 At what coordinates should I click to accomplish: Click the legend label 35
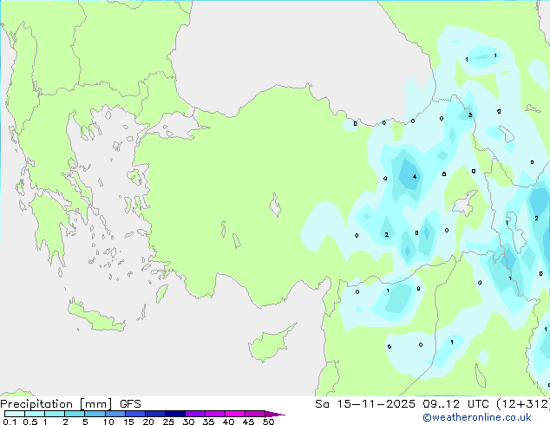click(208, 422)
